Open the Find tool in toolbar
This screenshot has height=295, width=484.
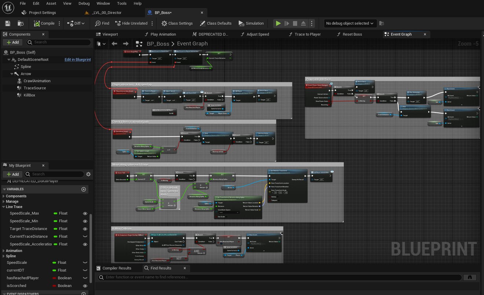(102, 24)
